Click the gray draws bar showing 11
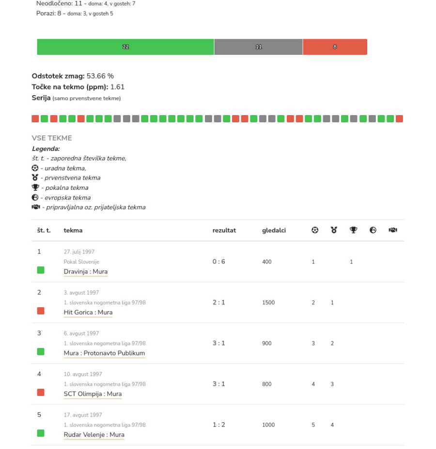The image size is (436, 449). (258, 47)
